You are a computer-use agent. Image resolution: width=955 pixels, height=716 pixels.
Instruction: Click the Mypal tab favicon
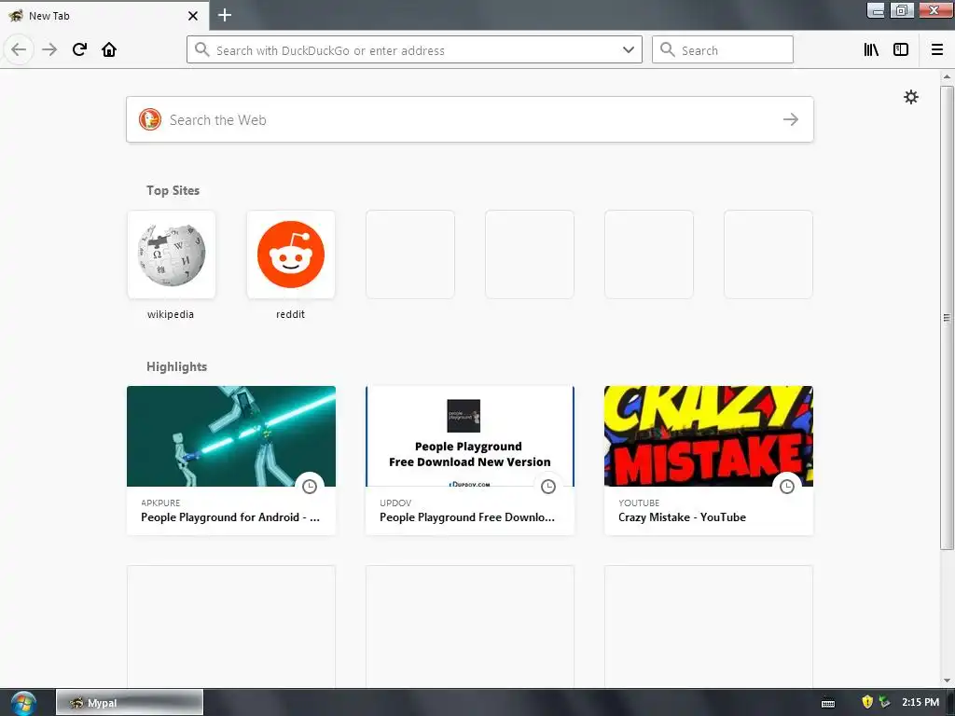click(16, 16)
